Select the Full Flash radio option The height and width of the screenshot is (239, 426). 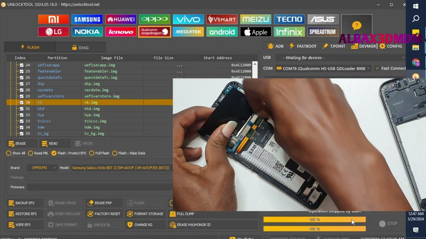(99, 153)
